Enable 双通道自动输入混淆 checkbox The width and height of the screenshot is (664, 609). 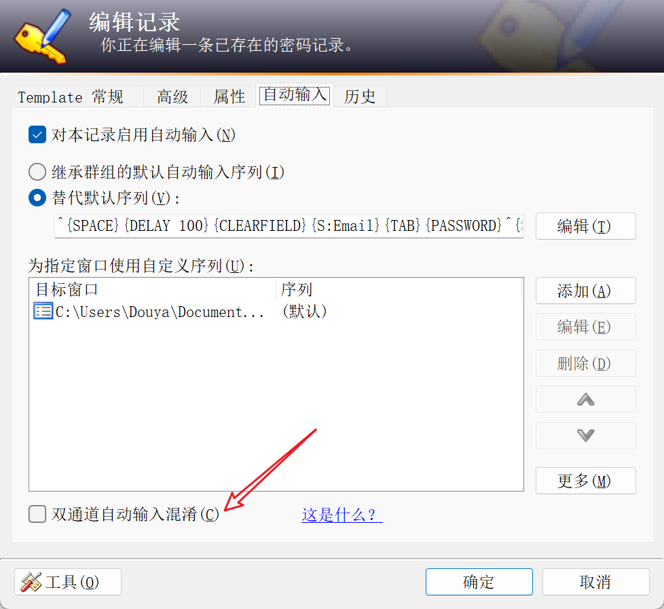tap(37, 514)
